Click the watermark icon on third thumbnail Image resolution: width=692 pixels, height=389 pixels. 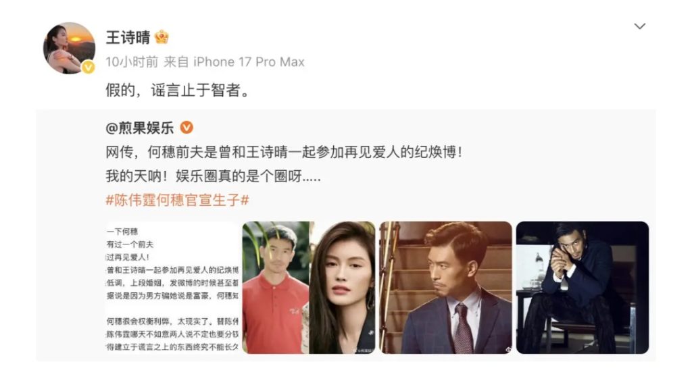point(508,349)
